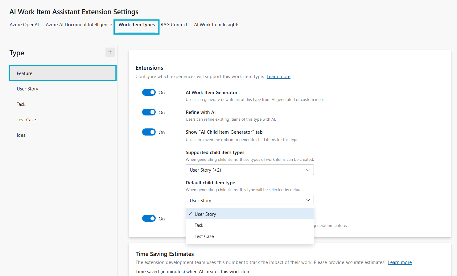Viewport: 457px width, 276px height.
Task: Open Learn more for Time Saving Estimates
Action: (400, 262)
